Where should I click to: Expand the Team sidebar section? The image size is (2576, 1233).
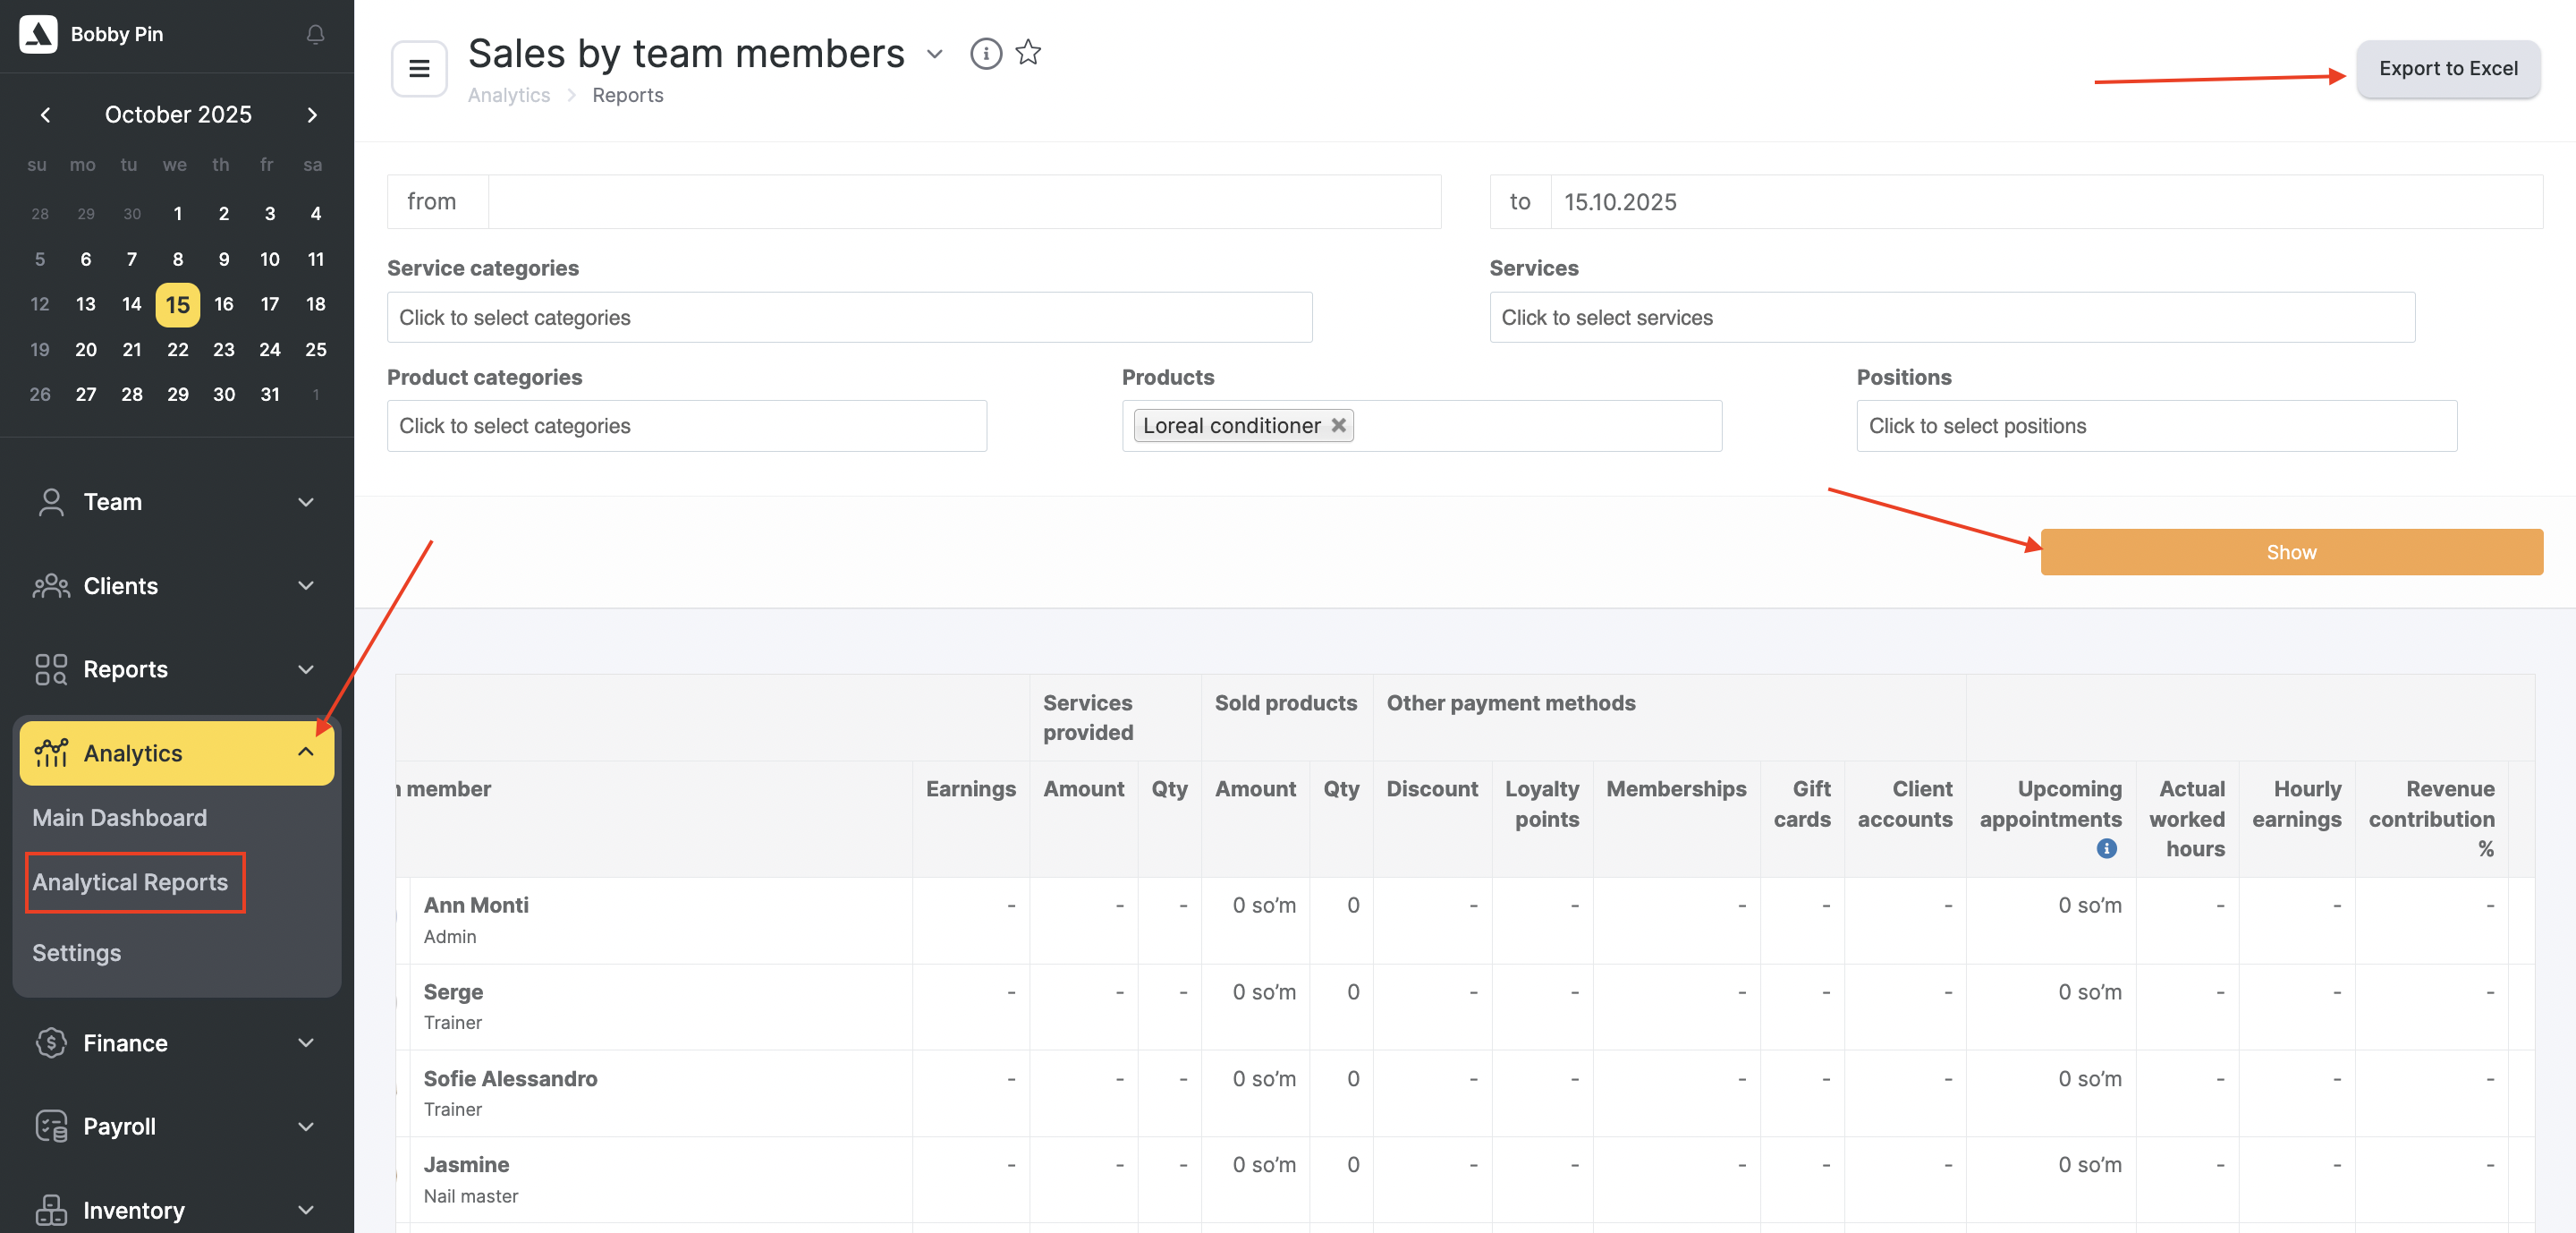pyautogui.click(x=176, y=502)
